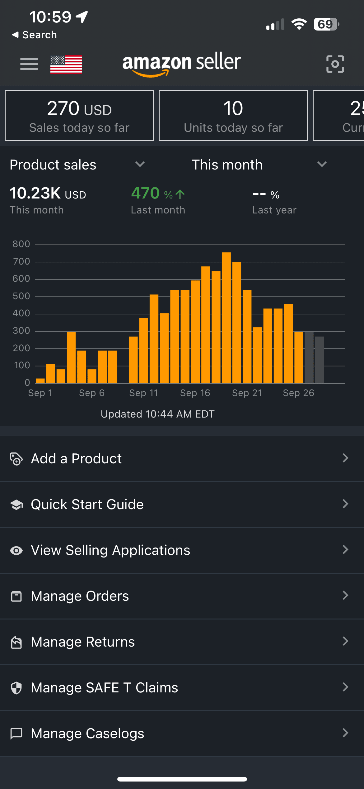Tap the Sales today so far card

(79, 116)
